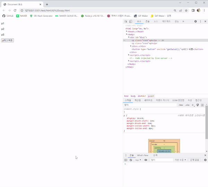Viewport: 208px width, 187px height.
Task: Switch to 소스 (Sources) DevTools tab
Action: (x=156, y=21)
